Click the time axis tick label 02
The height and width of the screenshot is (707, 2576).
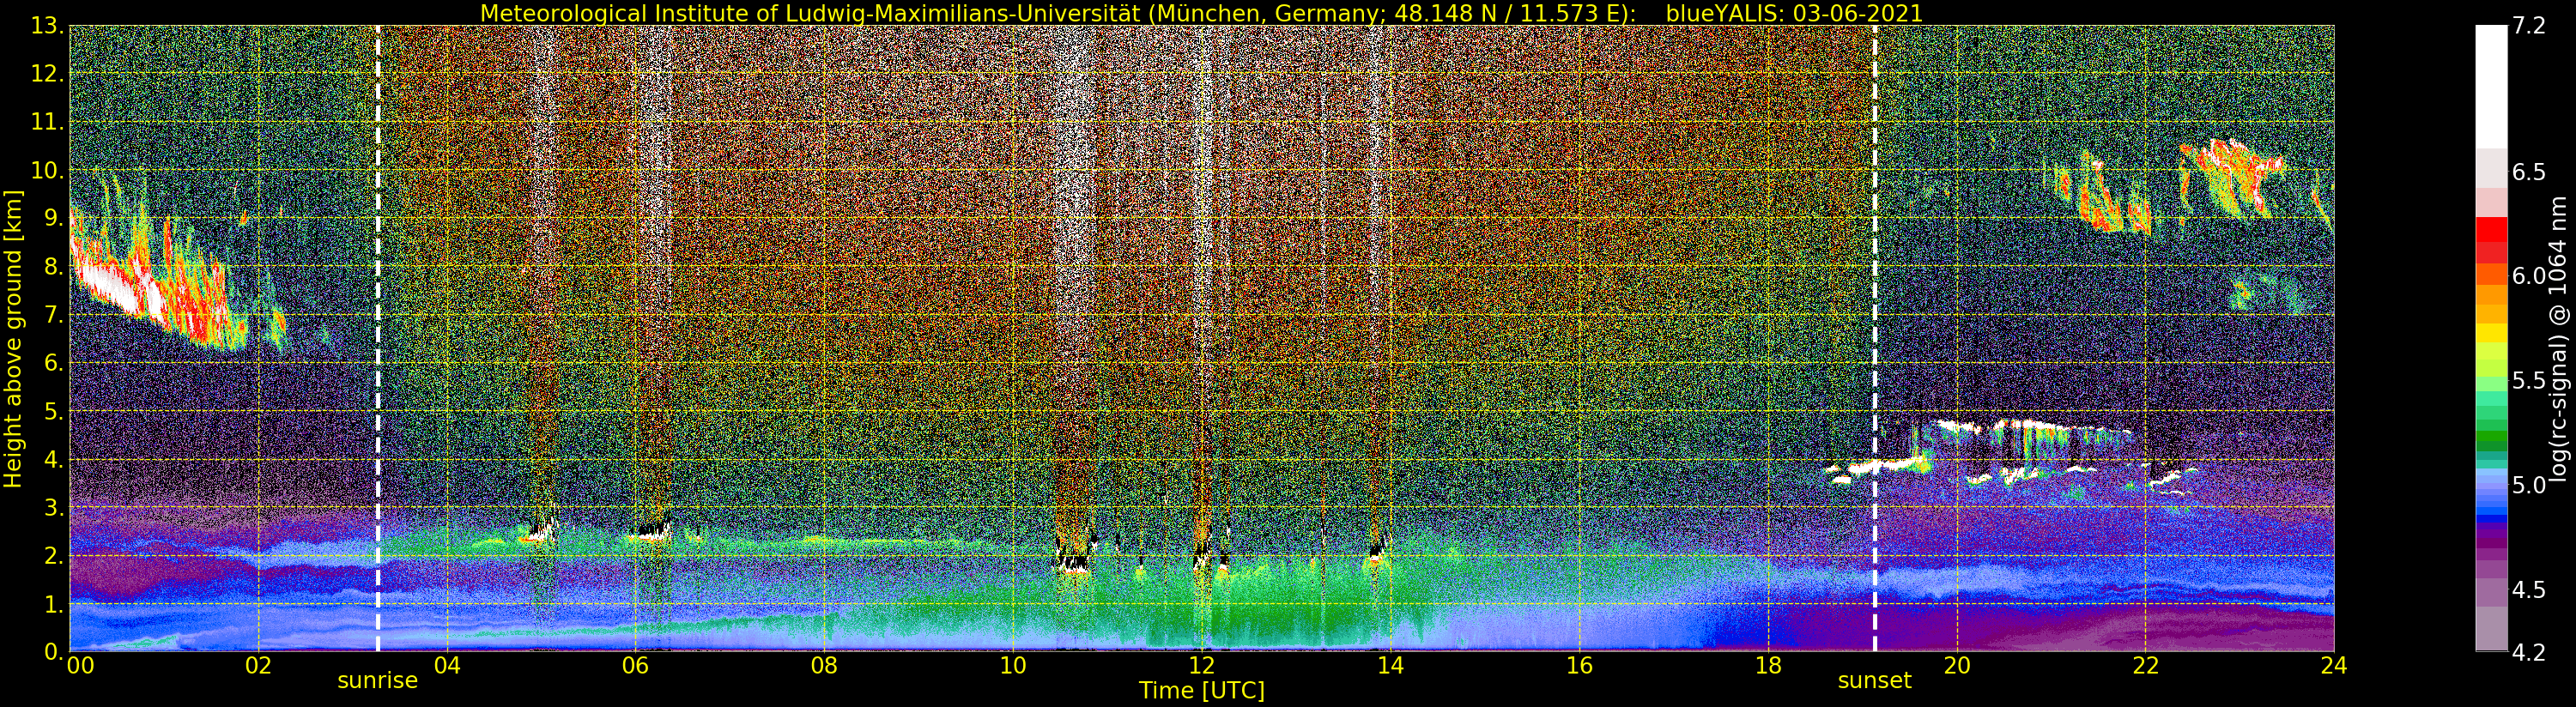pyautogui.click(x=258, y=666)
